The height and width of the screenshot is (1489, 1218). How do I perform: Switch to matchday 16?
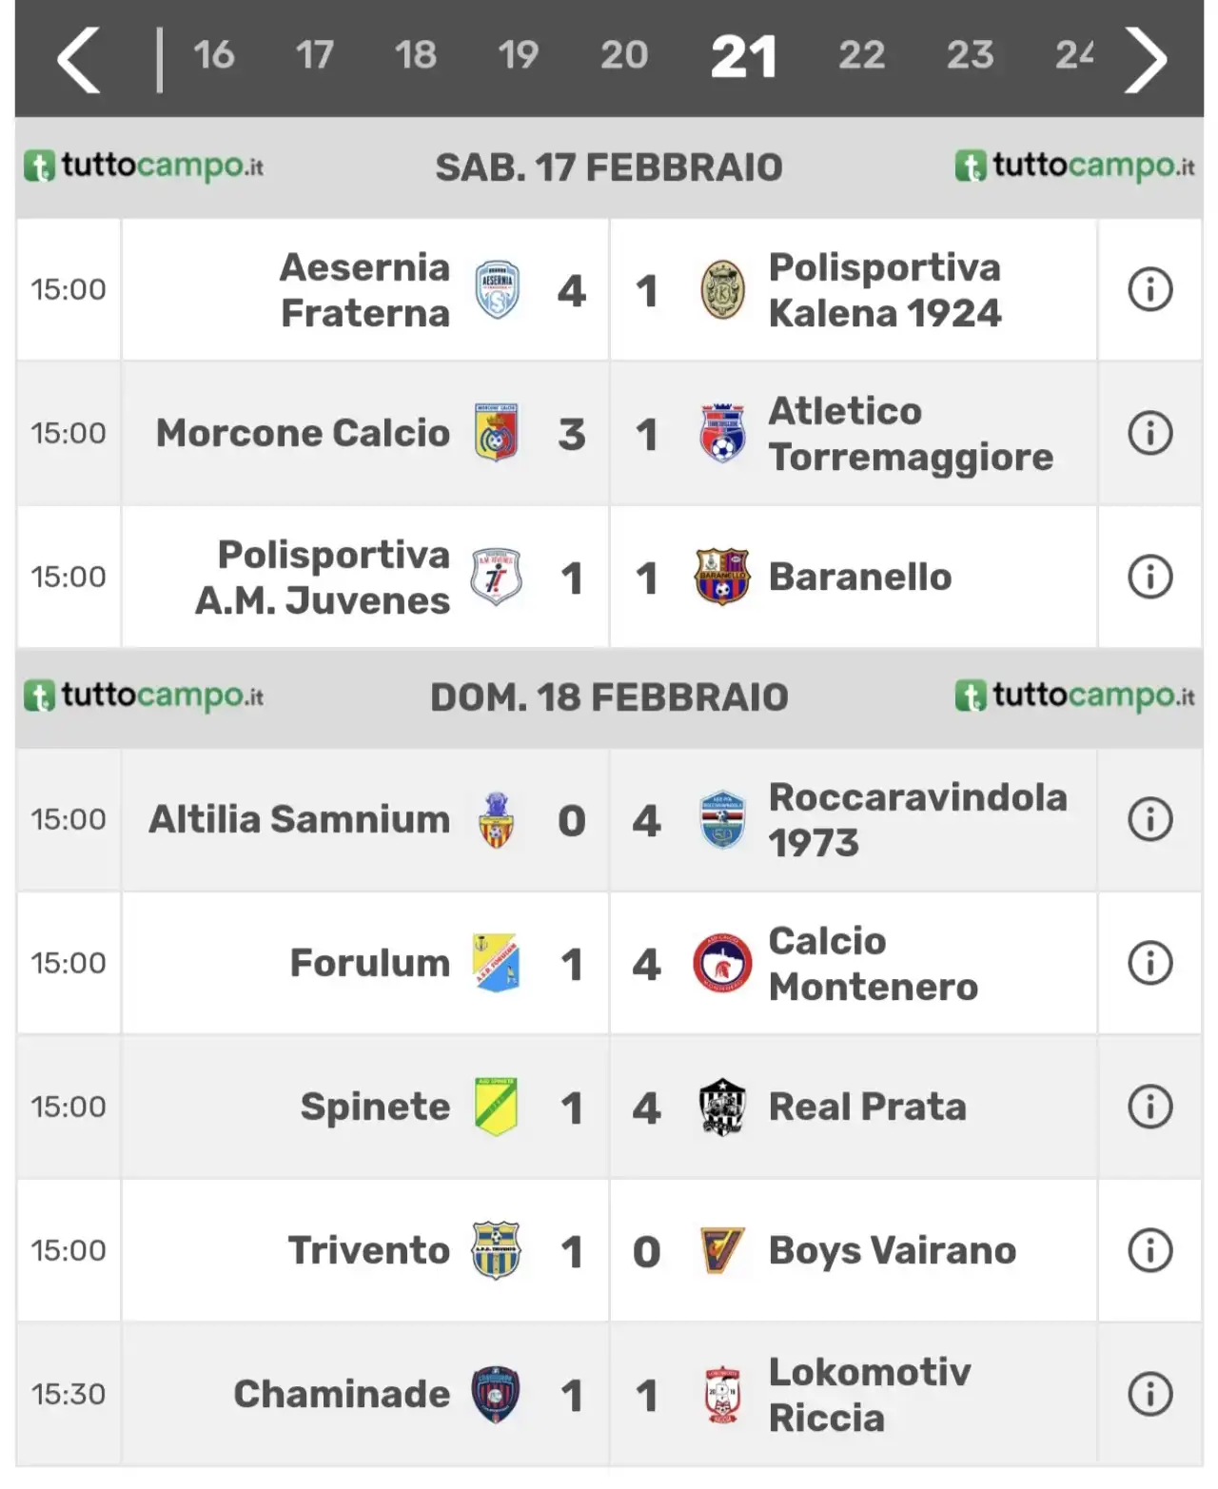pyautogui.click(x=214, y=55)
